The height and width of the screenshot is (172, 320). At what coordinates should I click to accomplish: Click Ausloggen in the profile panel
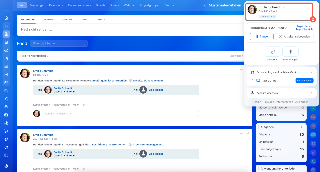(x=302, y=102)
